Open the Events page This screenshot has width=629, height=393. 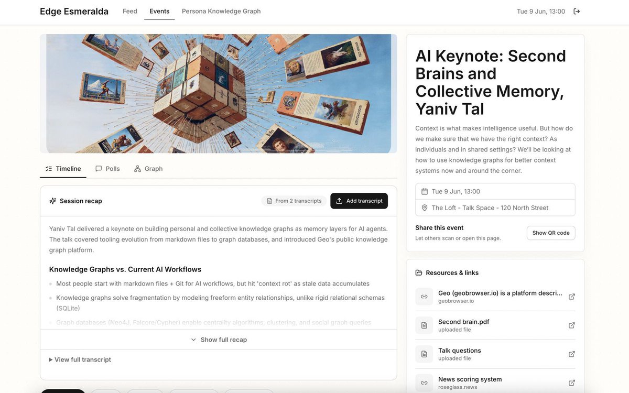[159, 11]
